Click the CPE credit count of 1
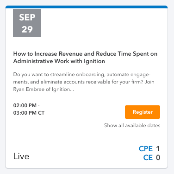 click(158, 149)
